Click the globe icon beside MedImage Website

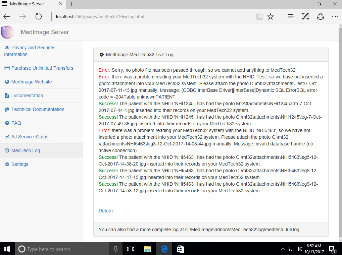coord(7,82)
